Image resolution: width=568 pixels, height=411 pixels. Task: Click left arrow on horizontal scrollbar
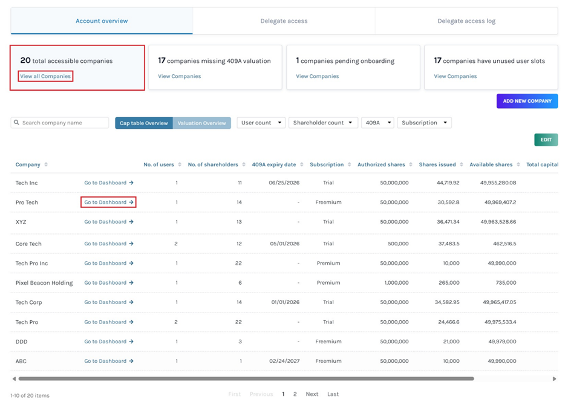14,379
